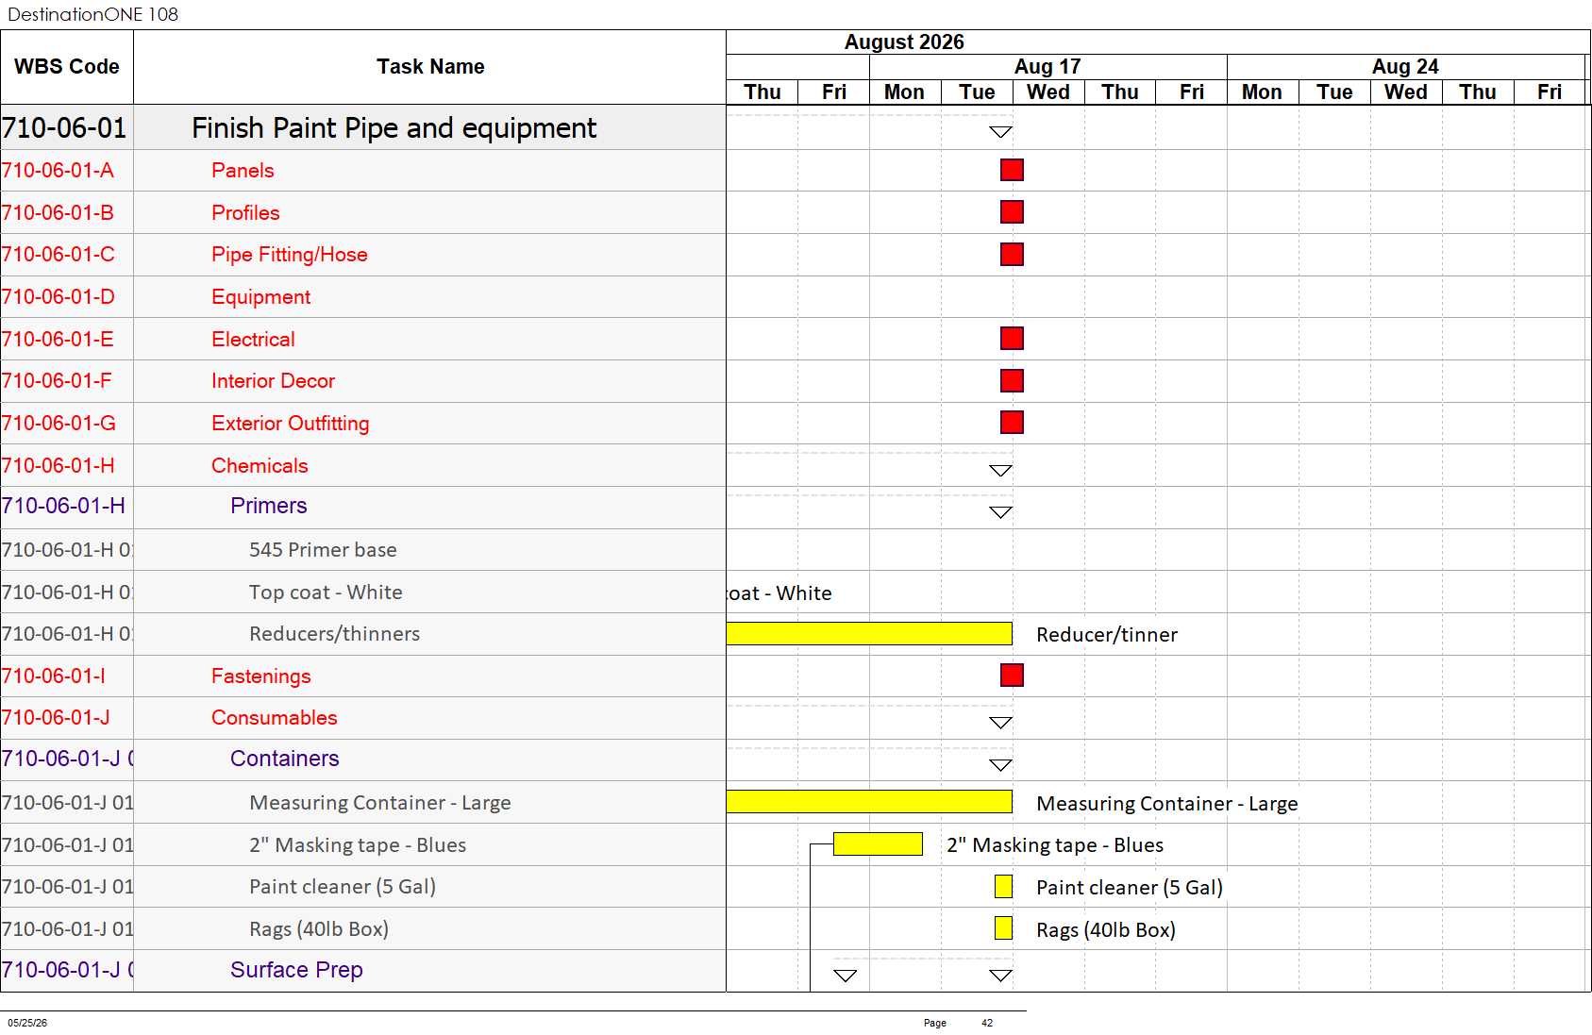Select Rags (40lb Box) in task list

319,929
